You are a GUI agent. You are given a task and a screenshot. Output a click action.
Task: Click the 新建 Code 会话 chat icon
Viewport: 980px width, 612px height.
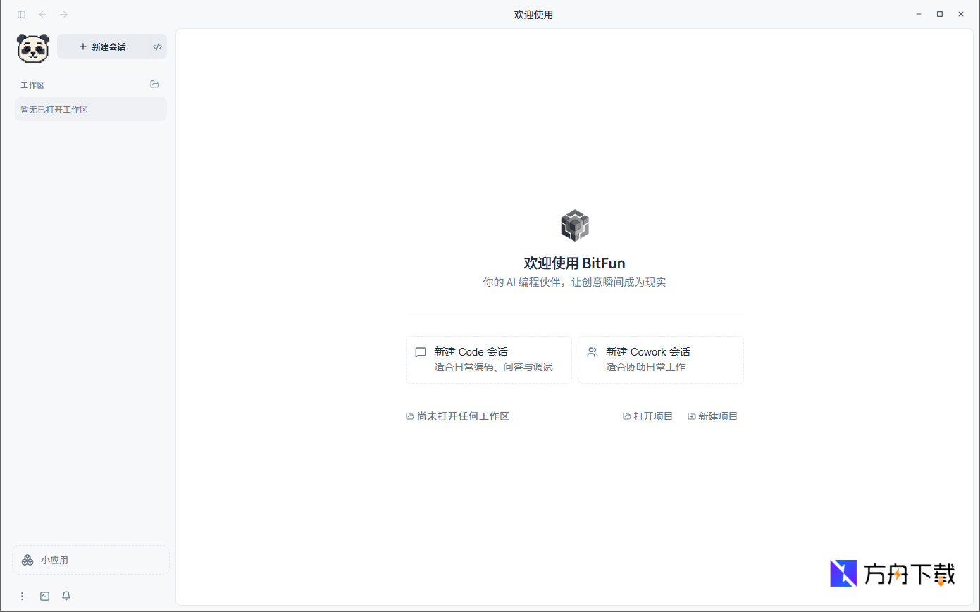pyautogui.click(x=420, y=352)
